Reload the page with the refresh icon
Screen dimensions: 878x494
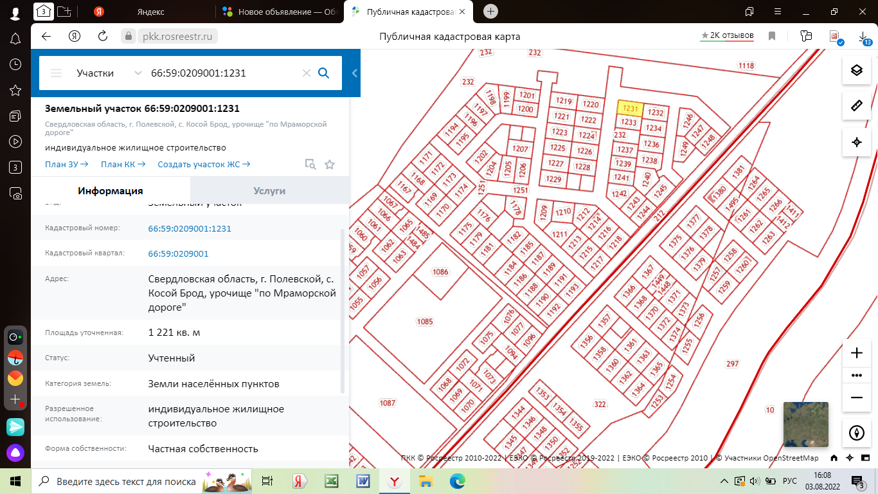(x=102, y=37)
